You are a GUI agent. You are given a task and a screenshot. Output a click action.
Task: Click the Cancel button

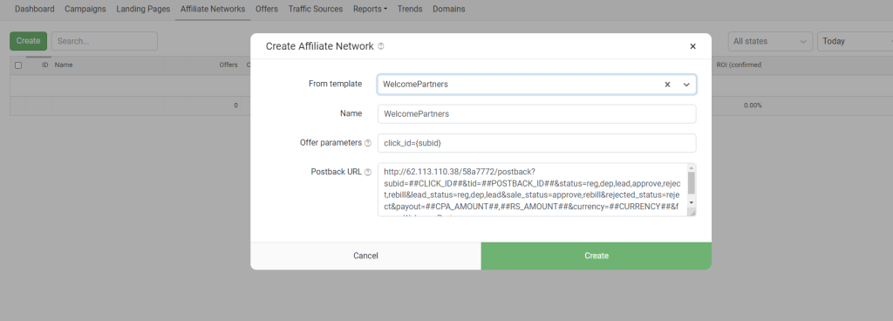tap(365, 256)
